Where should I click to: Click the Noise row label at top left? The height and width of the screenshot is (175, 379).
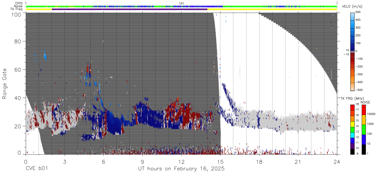point(19,6)
